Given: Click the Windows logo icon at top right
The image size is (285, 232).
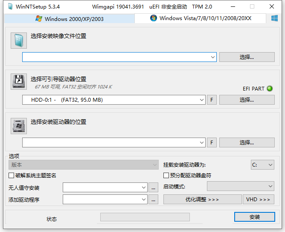Looking at the screenshot, I should [275, 18].
